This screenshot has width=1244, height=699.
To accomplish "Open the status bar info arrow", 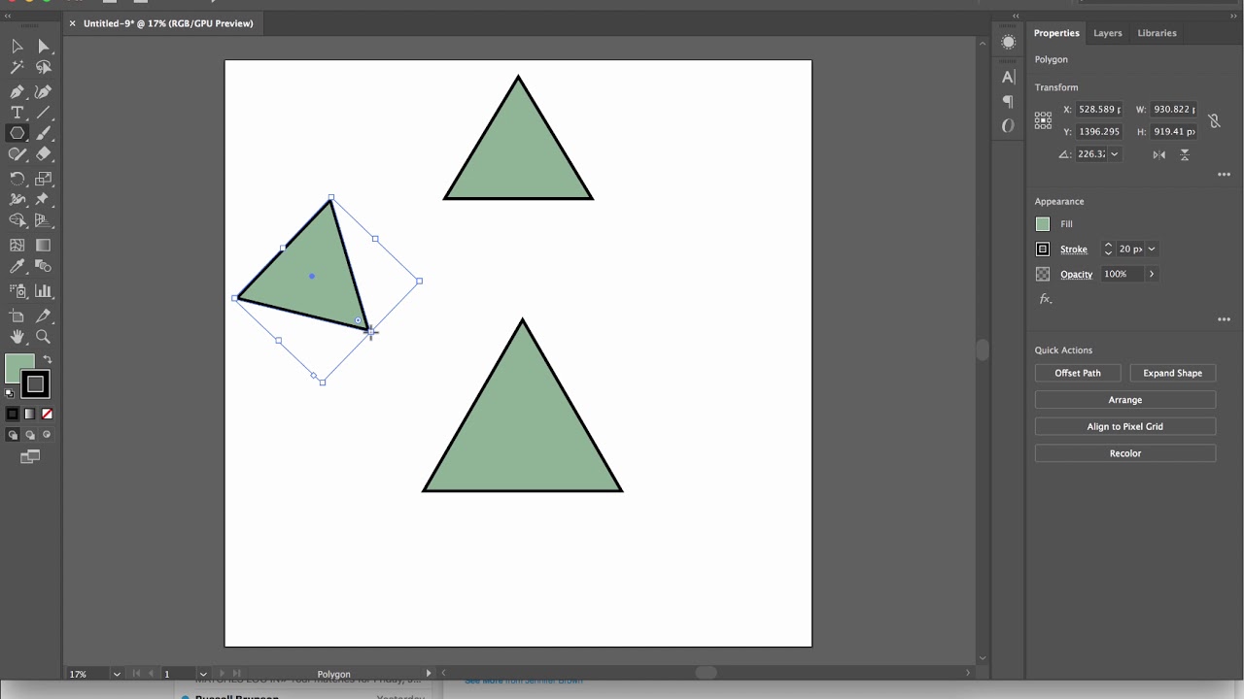I will click(x=429, y=673).
